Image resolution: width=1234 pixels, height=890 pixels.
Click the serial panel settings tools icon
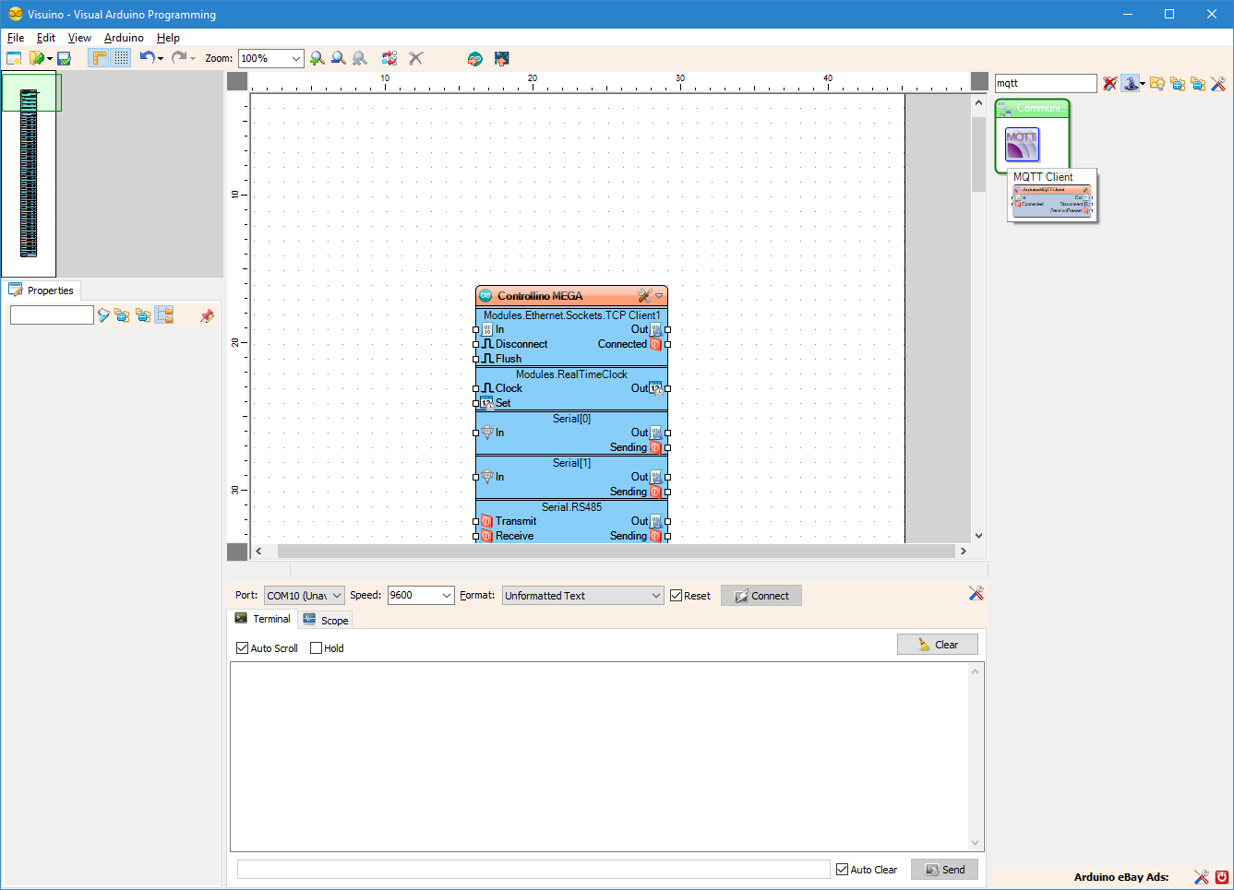[x=976, y=593]
